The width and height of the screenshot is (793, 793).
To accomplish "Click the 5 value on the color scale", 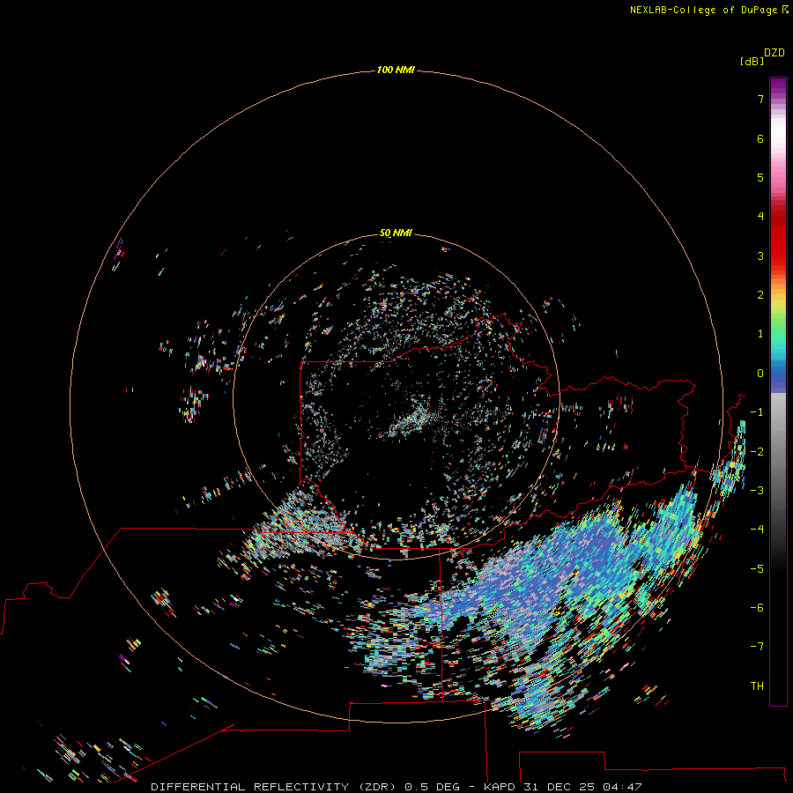I will (760, 177).
